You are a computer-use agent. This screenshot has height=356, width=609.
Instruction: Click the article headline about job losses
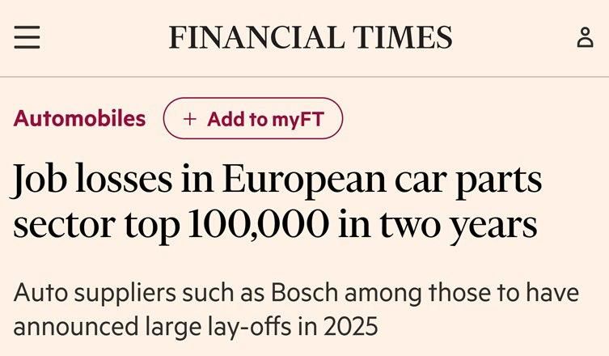(275, 202)
